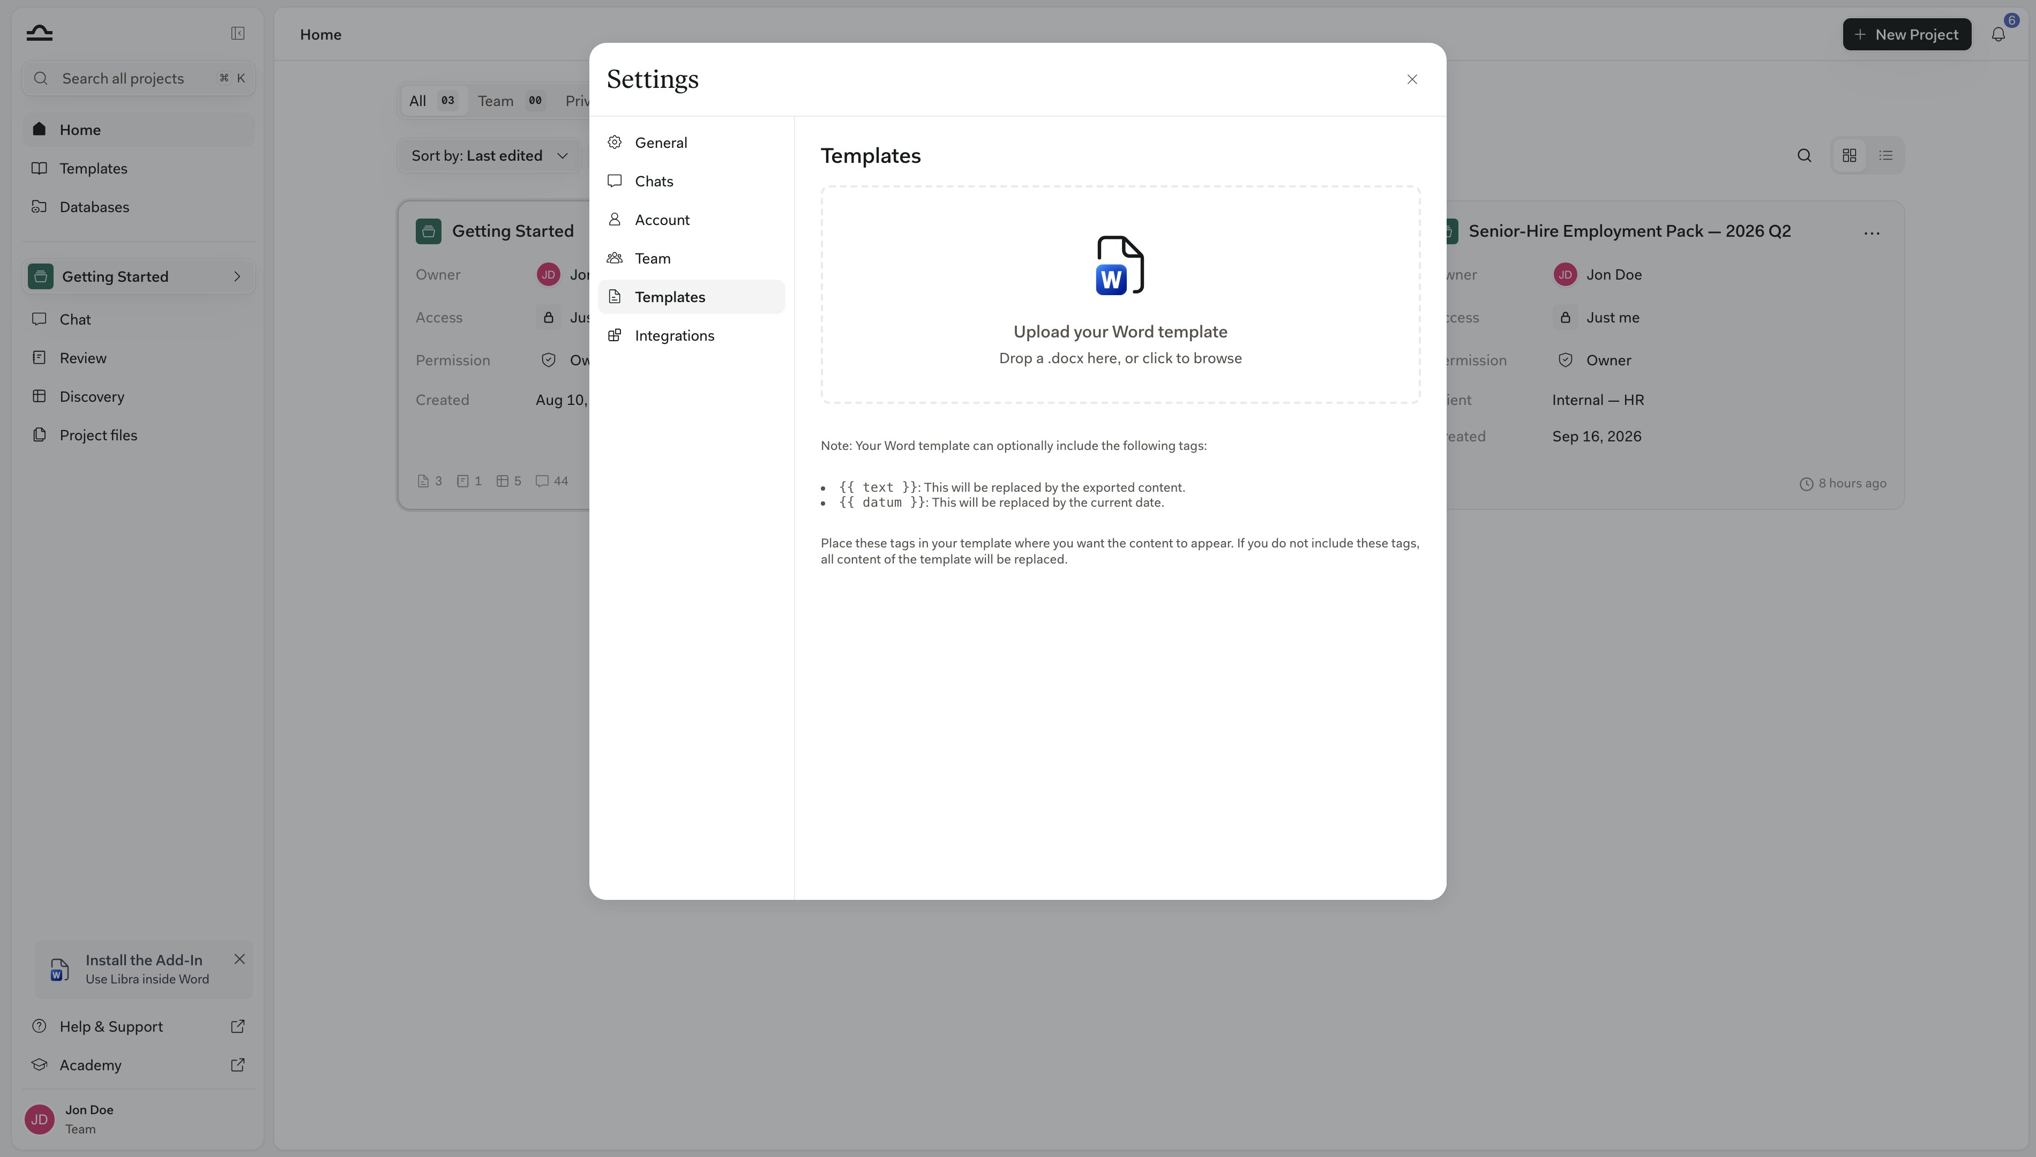Select Templates in the Settings menu
This screenshot has height=1157, width=2036.
tap(691, 297)
